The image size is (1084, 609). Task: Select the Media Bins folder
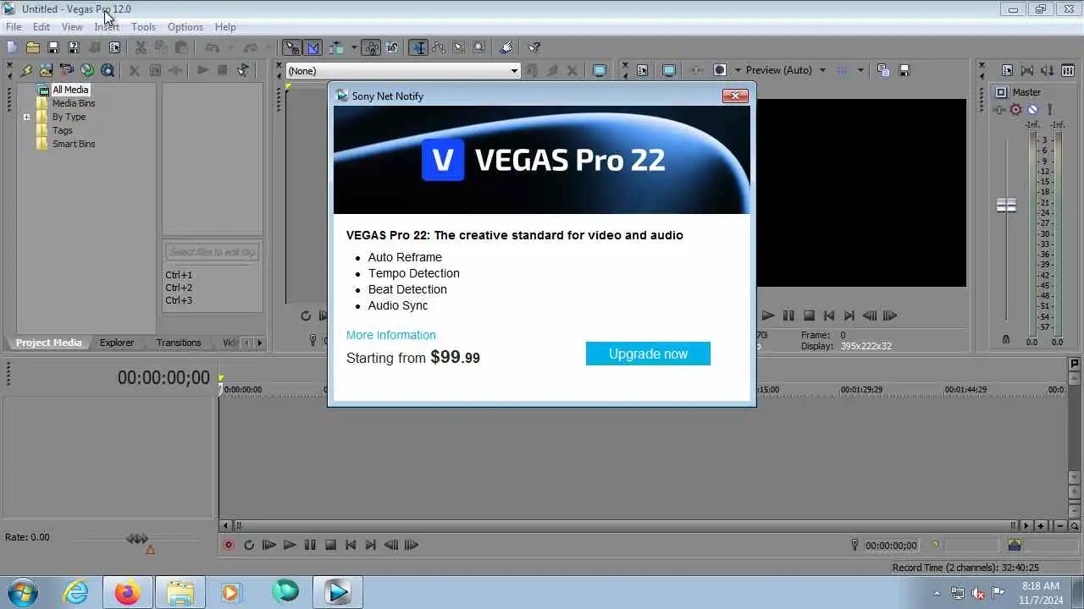tap(74, 103)
